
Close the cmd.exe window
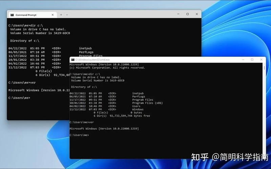pos(261,60)
